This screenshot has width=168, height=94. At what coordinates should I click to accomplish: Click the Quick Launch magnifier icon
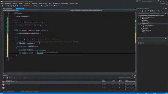(x=158, y=1)
